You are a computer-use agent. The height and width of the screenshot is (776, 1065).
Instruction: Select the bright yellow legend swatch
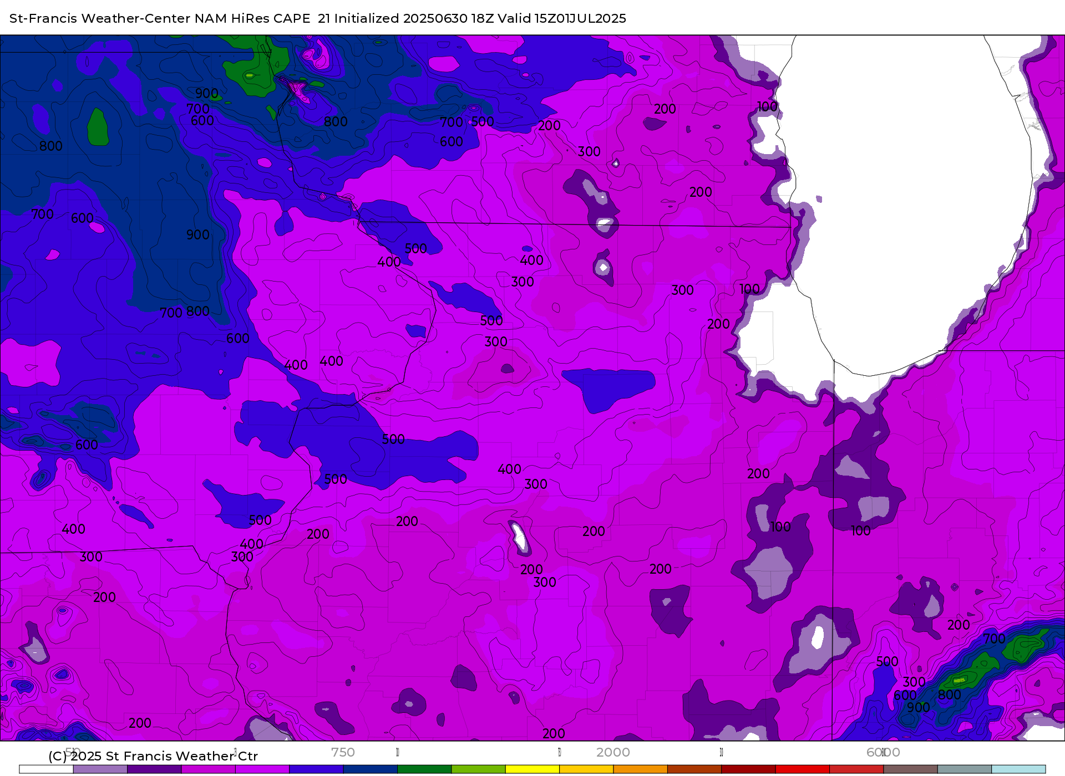(x=532, y=769)
